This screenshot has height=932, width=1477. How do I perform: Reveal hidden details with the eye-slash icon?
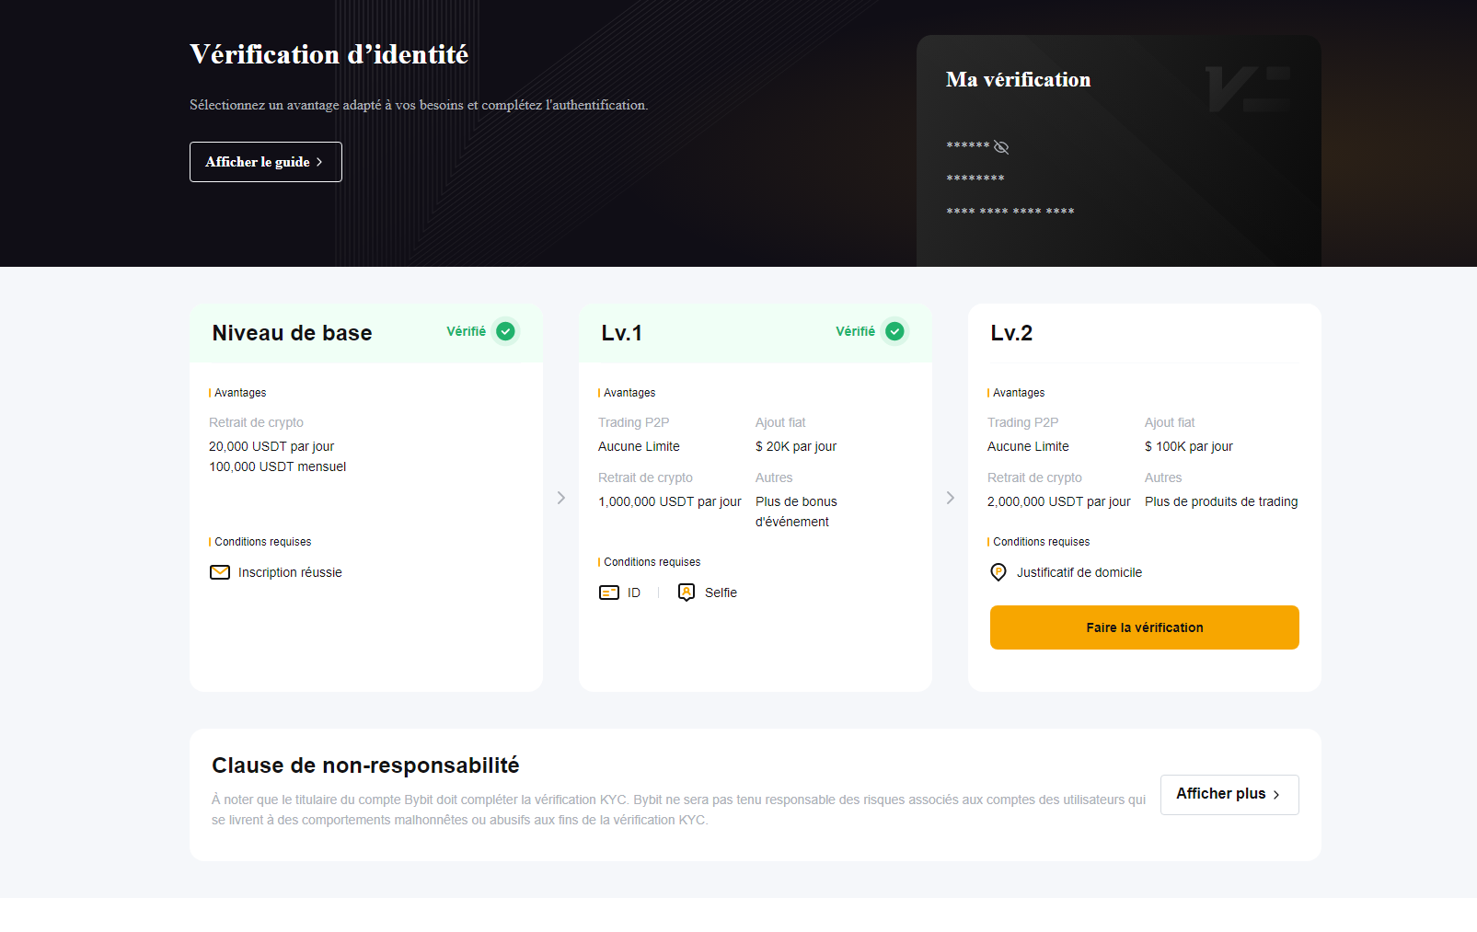[x=1001, y=147]
